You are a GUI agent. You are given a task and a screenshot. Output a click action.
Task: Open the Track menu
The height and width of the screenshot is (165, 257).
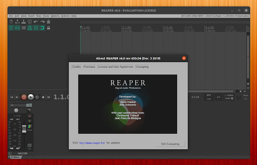pos(46,16)
